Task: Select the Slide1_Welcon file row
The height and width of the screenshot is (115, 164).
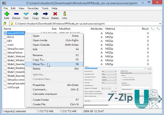Action: [16, 56]
